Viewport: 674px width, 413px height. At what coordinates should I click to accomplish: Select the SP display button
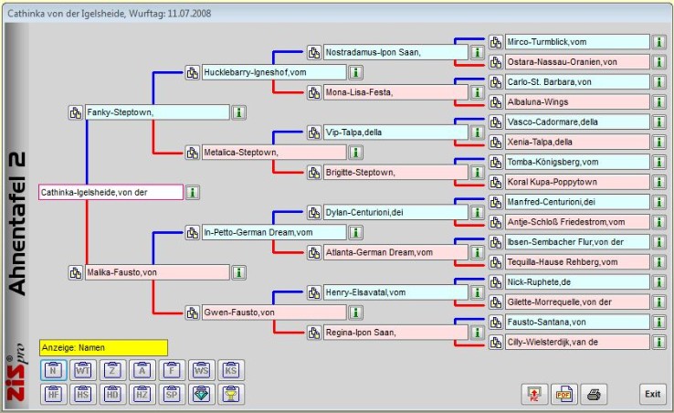coord(171,394)
